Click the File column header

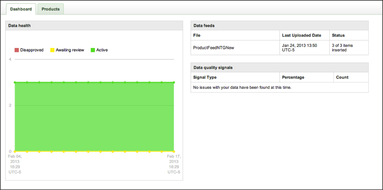click(197, 35)
